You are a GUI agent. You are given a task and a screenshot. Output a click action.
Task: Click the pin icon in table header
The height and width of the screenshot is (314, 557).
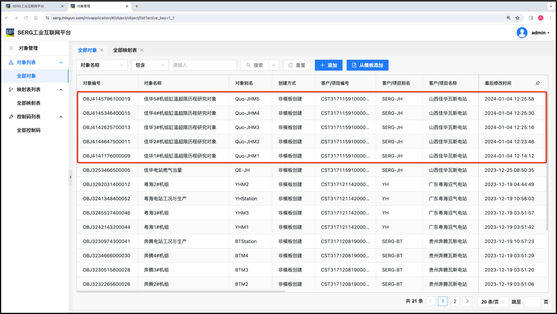pos(538,83)
